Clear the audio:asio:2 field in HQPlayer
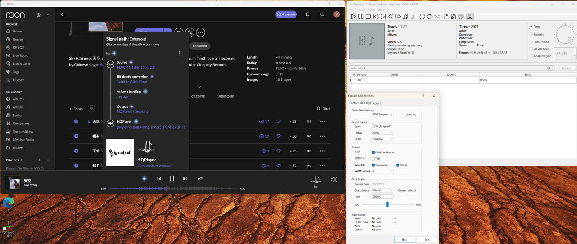The image size is (577, 244). tap(549, 68)
